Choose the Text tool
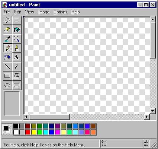 [17, 57]
